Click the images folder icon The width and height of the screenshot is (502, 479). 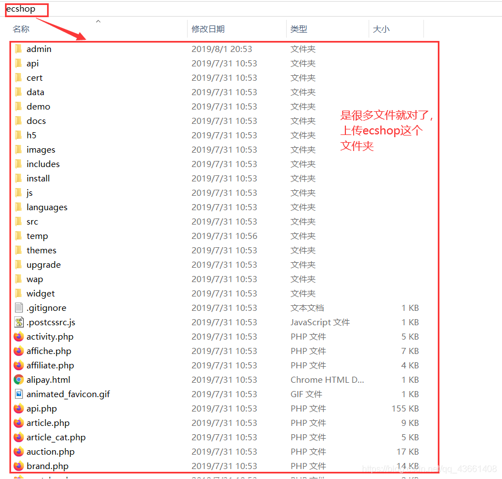(x=19, y=150)
